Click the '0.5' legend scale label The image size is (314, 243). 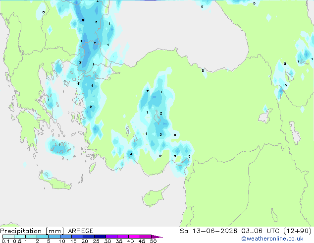(17, 241)
